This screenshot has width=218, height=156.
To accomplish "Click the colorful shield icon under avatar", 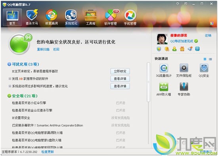I will click(x=159, y=49).
